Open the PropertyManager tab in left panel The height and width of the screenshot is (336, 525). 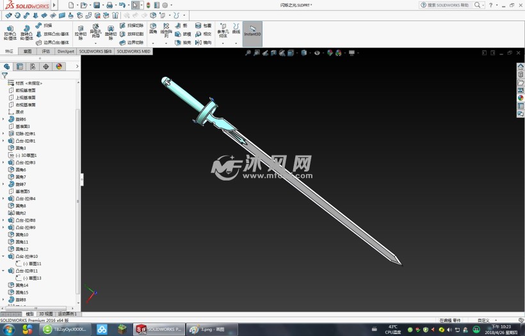pyautogui.click(x=20, y=67)
